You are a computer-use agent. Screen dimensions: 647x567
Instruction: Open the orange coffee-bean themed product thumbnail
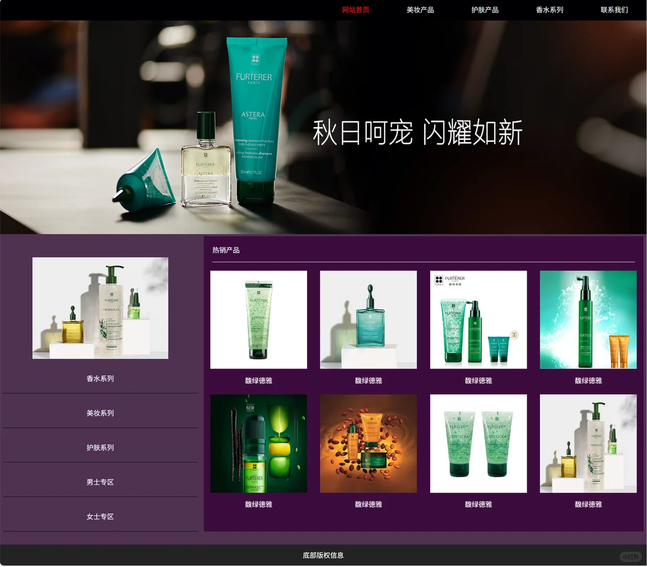(368, 443)
